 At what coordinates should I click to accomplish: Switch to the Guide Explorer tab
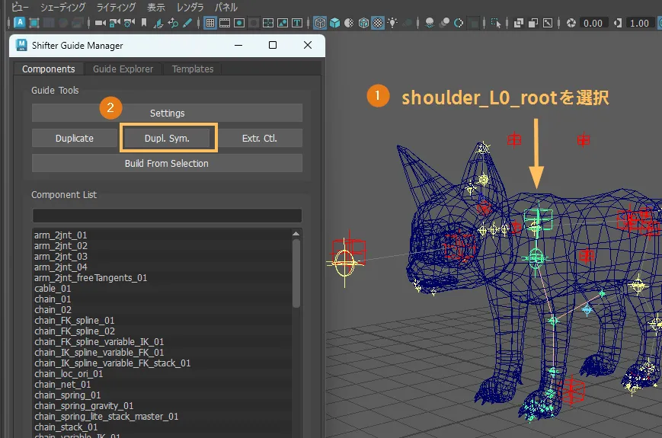(x=123, y=69)
